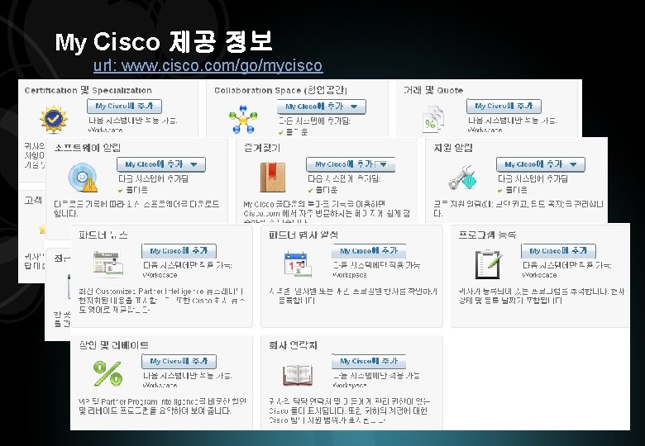Click the 소프트웨어 알림 disc warning icon

tap(83, 178)
